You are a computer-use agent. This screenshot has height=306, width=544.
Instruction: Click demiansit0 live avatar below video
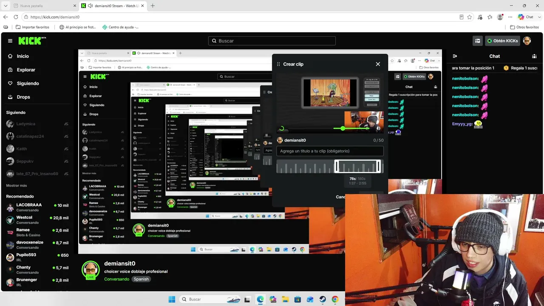[x=91, y=270]
